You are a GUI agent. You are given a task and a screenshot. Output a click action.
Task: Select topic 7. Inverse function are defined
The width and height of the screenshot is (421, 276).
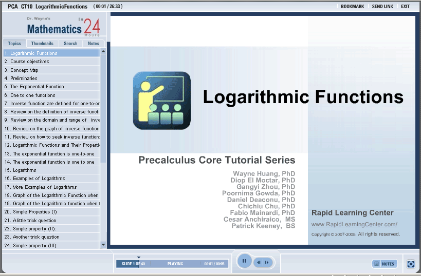(x=51, y=104)
